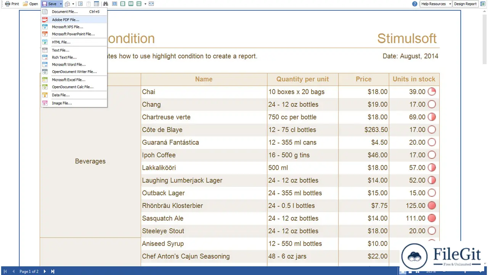Open Find with binoculars icon
488x275 pixels.
(106, 4)
